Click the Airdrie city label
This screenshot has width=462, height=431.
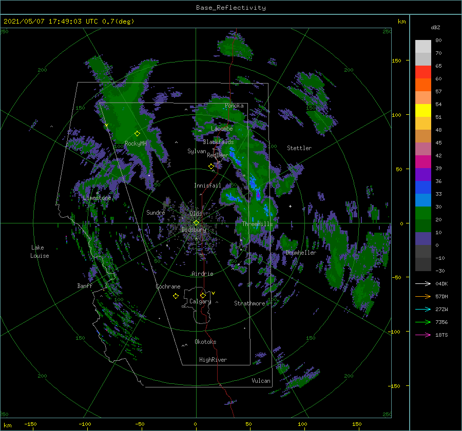[202, 274]
